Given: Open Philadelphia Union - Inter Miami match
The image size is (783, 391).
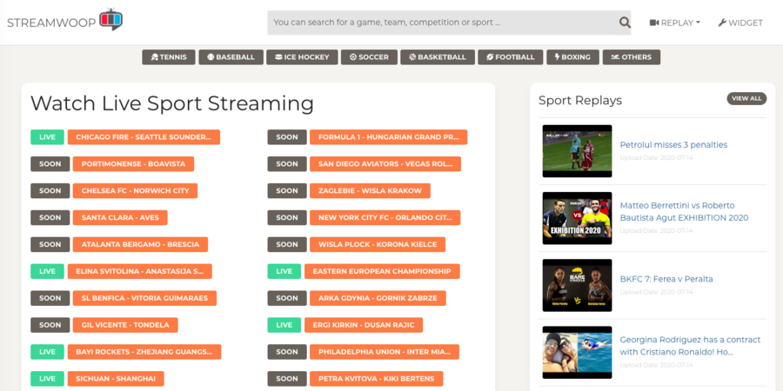Looking at the screenshot, I should tap(385, 352).
